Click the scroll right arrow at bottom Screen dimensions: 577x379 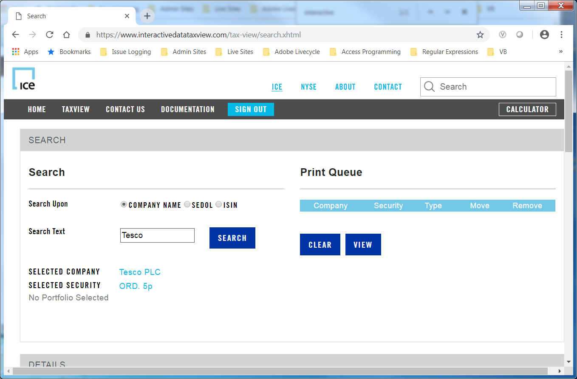click(560, 371)
